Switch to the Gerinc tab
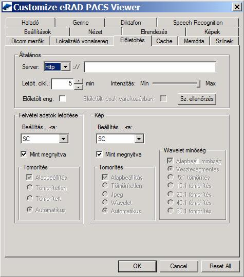 [81, 23]
